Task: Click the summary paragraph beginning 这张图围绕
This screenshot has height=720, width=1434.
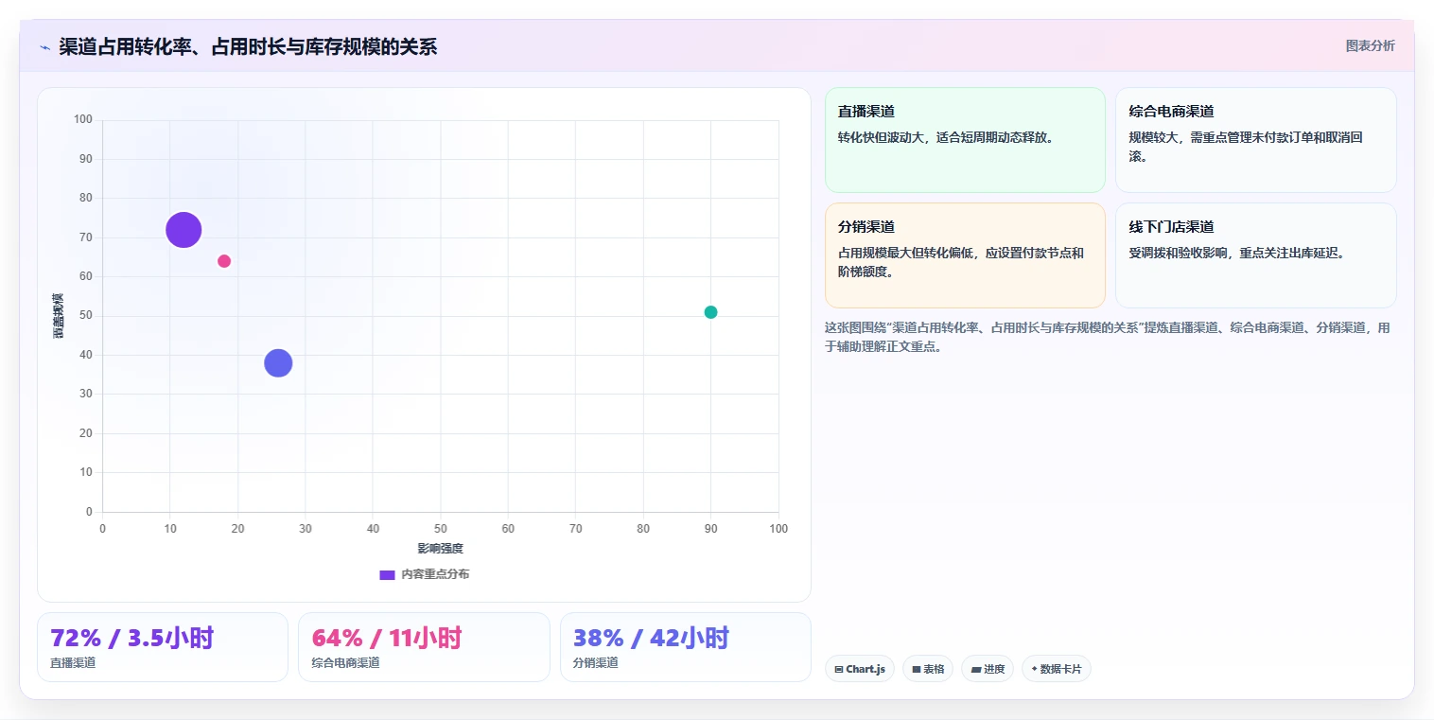Action: coord(1108,337)
